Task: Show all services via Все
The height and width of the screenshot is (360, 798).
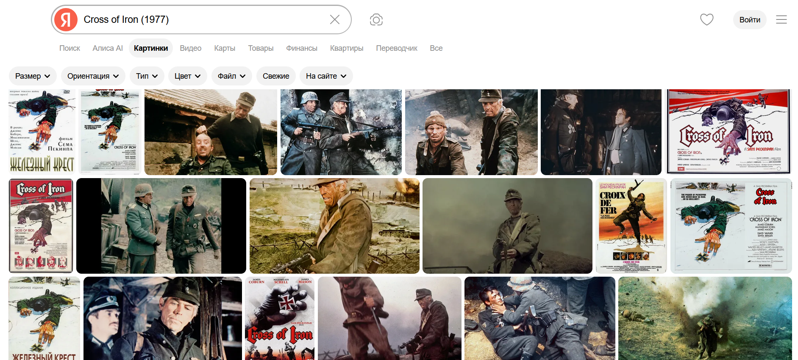Action: point(436,48)
